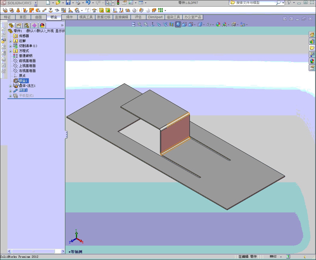Image resolution: width=316 pixels, height=260 pixels.
Task: Click the left panel collapse handle
Action: point(66,134)
